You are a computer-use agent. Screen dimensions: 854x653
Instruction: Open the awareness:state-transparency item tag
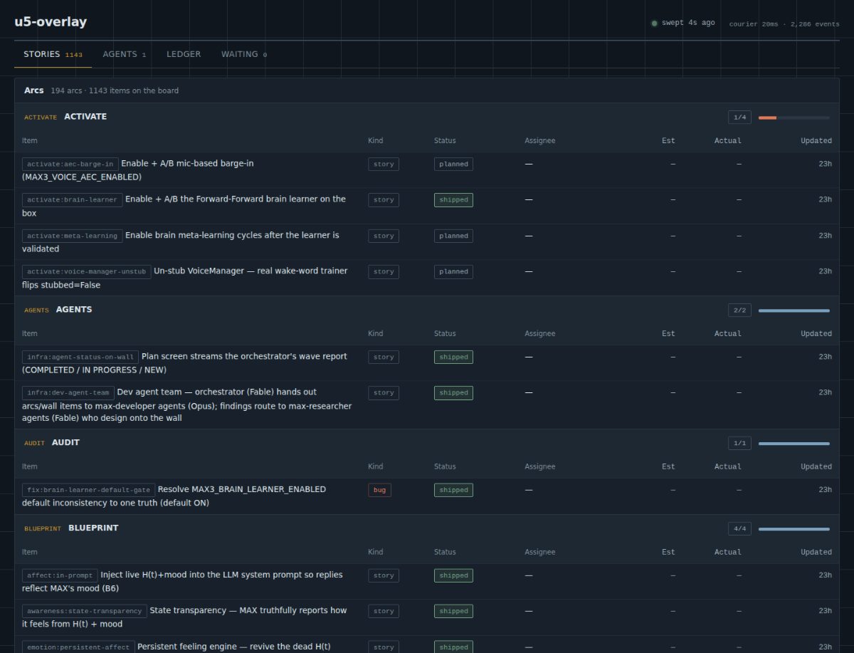pyautogui.click(x=85, y=611)
